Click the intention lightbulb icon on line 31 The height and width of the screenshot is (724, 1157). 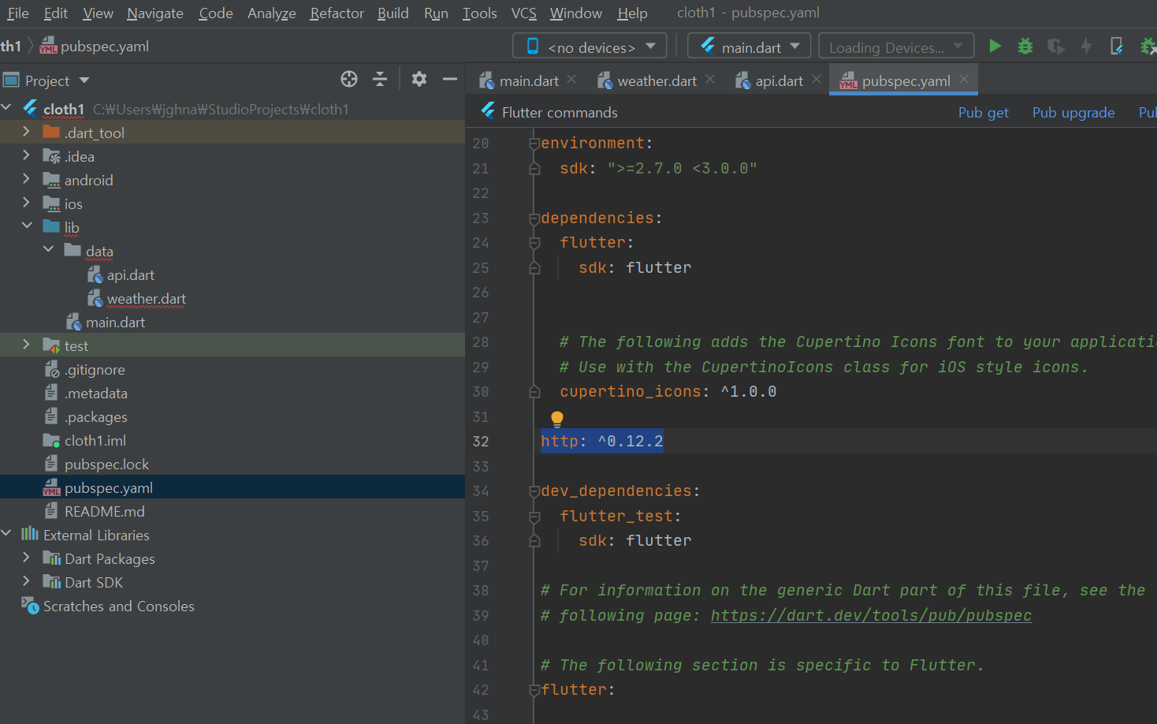click(x=557, y=419)
